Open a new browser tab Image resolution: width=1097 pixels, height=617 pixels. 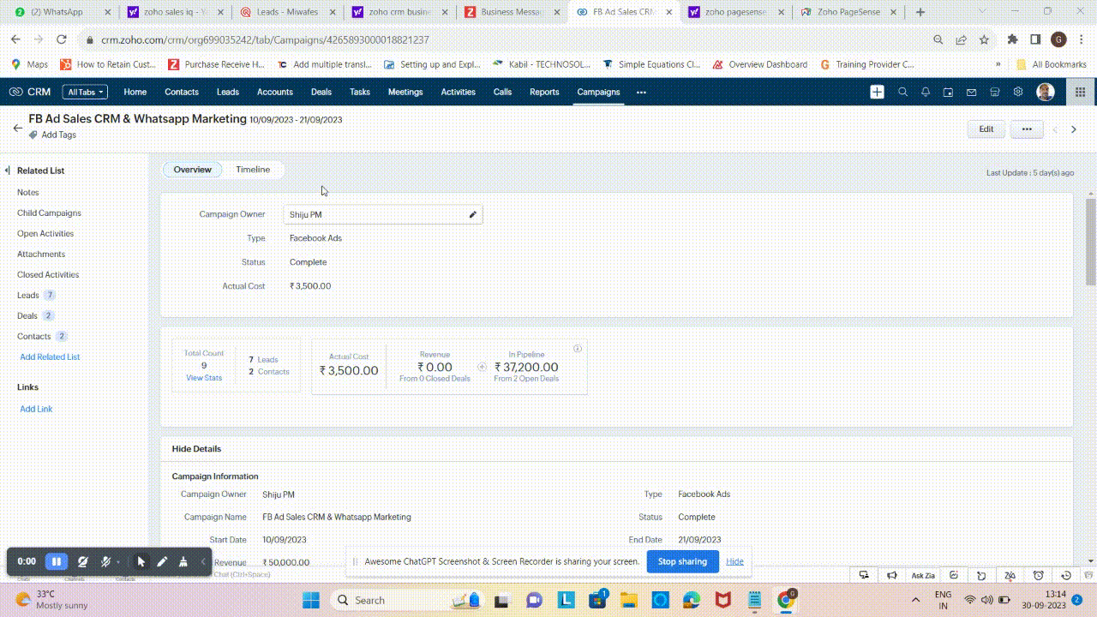point(920,12)
